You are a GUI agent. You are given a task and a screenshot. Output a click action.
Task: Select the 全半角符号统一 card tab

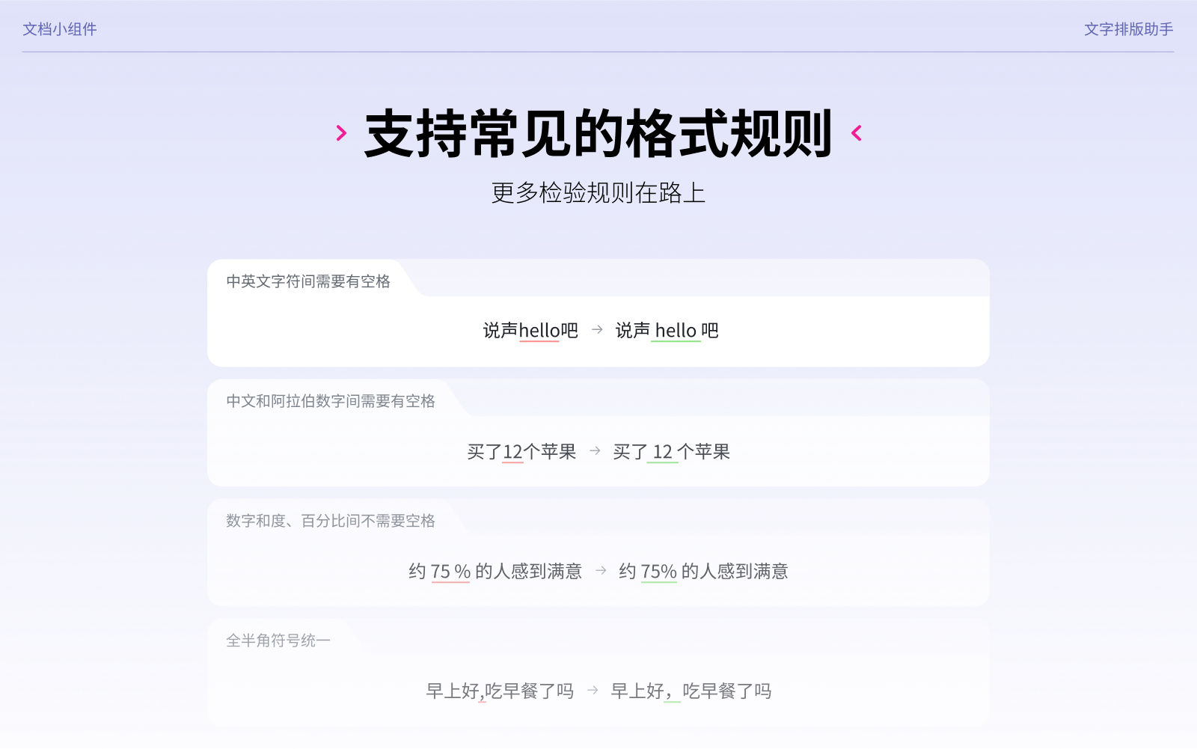278,641
